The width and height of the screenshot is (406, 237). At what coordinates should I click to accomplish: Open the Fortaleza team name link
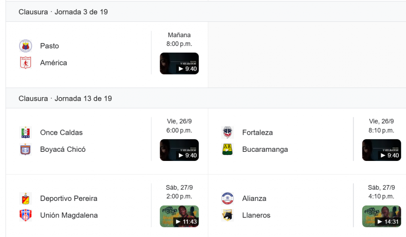click(257, 132)
